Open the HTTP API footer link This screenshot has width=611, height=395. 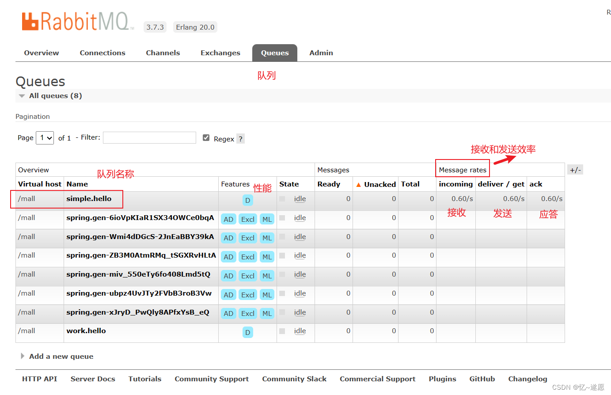40,379
